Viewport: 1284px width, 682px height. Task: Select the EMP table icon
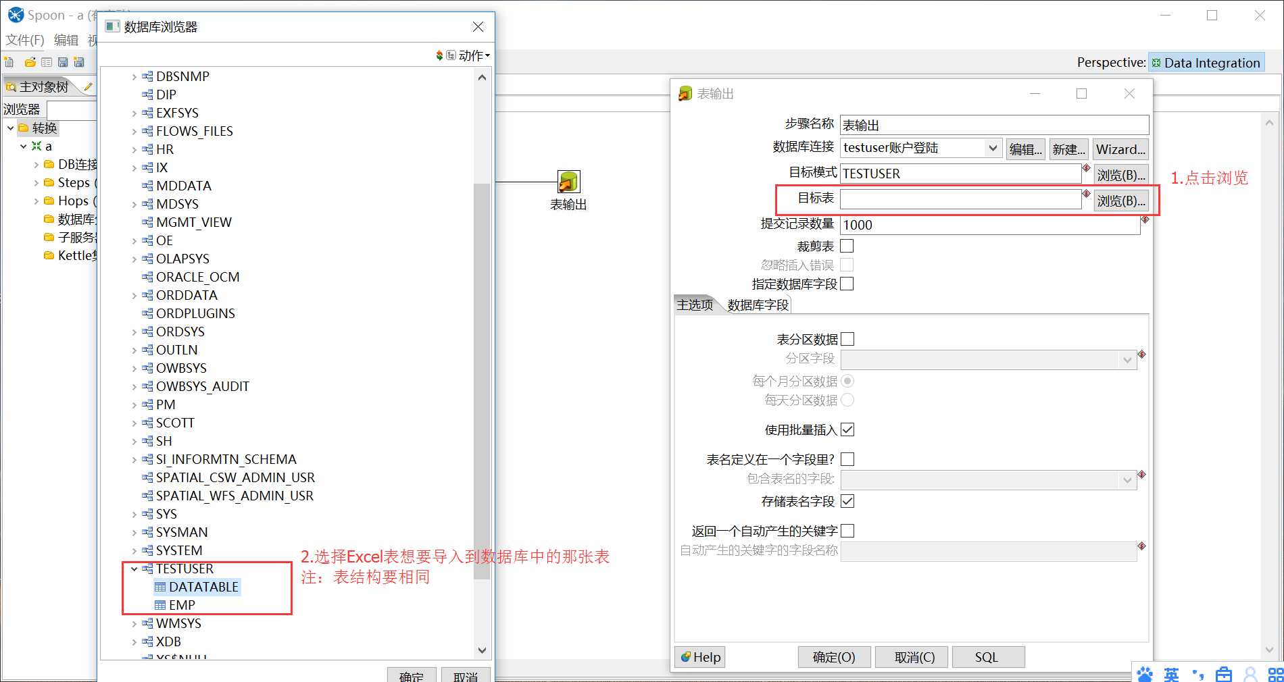pyautogui.click(x=160, y=605)
